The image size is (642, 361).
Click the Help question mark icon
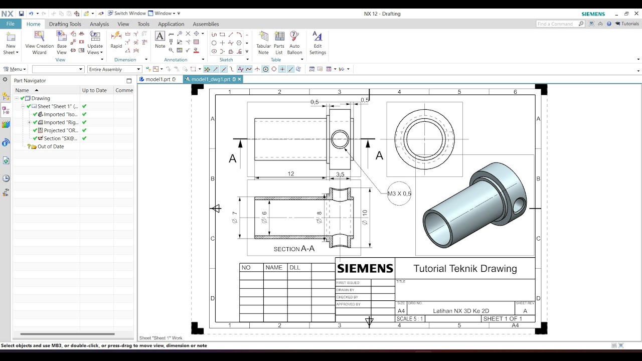[x=609, y=24]
